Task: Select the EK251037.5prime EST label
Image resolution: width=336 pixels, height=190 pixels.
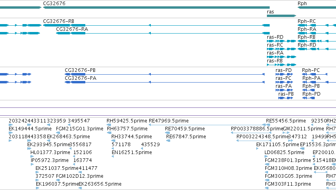Action: point(57,169)
